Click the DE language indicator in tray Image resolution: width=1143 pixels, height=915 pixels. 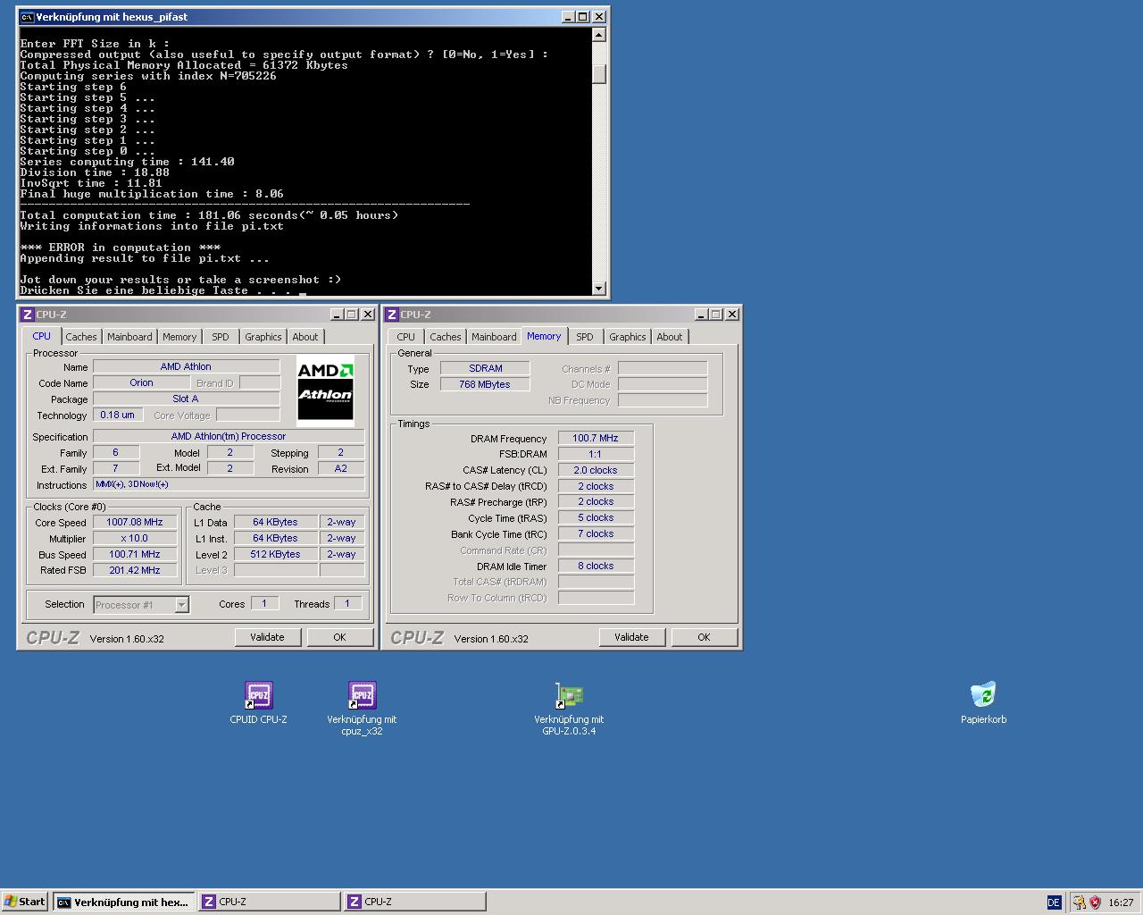(x=1054, y=902)
